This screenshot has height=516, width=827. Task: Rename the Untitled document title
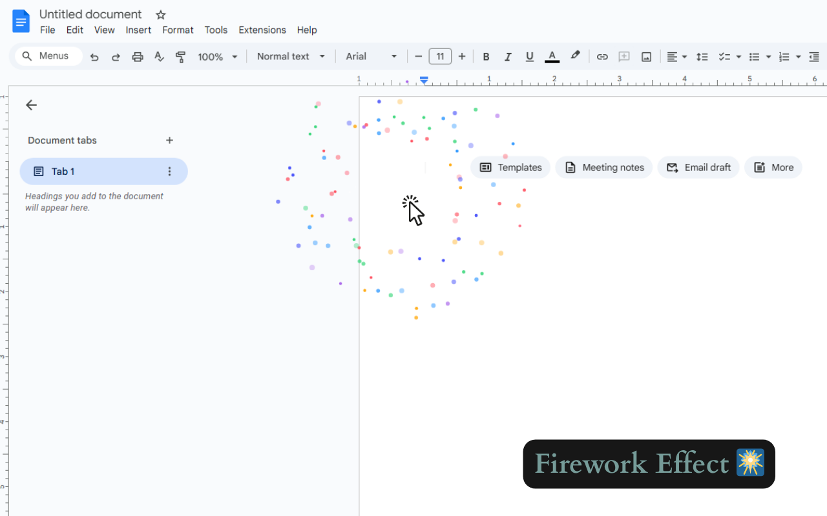tap(90, 14)
